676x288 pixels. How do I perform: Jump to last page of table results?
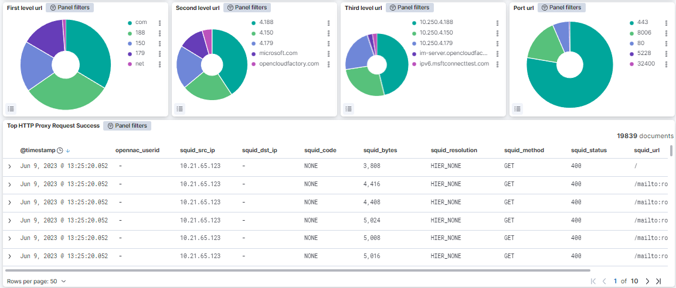pyautogui.click(x=658, y=281)
